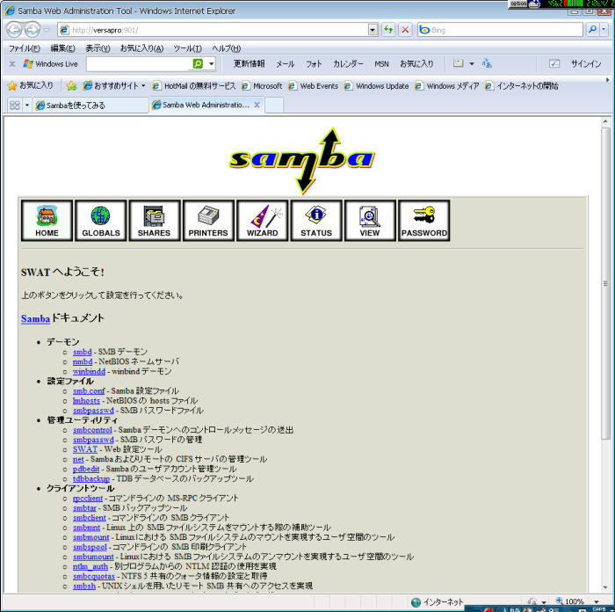Open the PRINTERS configuration icon
This screenshot has width=615, height=612.
point(208,220)
